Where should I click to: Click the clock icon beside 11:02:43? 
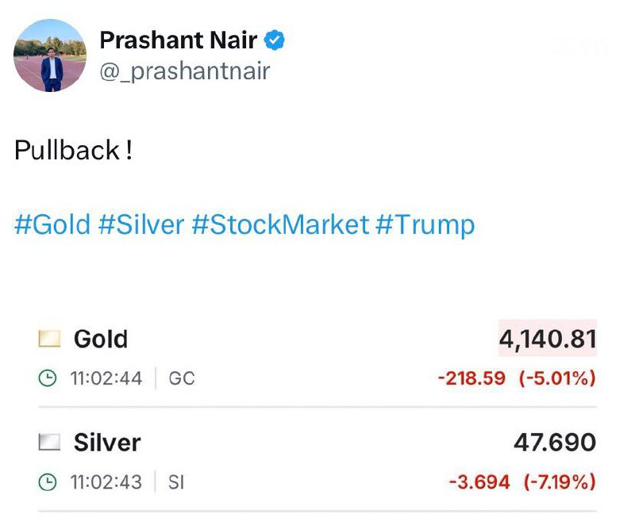click(48, 481)
